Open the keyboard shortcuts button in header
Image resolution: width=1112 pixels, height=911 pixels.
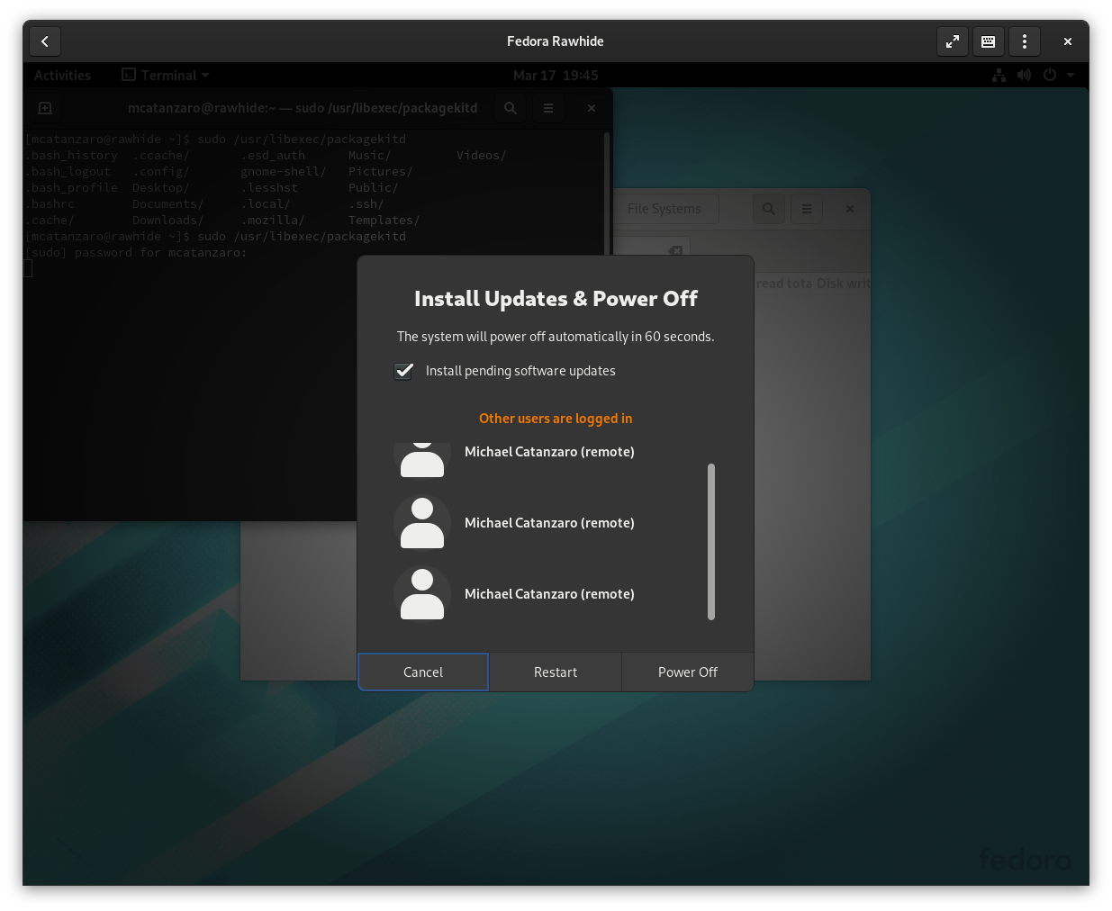pyautogui.click(x=988, y=41)
